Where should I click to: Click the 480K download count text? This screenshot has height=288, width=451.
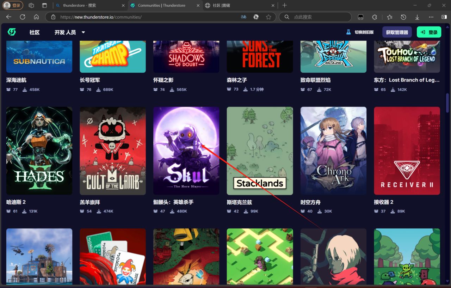pos(182,212)
